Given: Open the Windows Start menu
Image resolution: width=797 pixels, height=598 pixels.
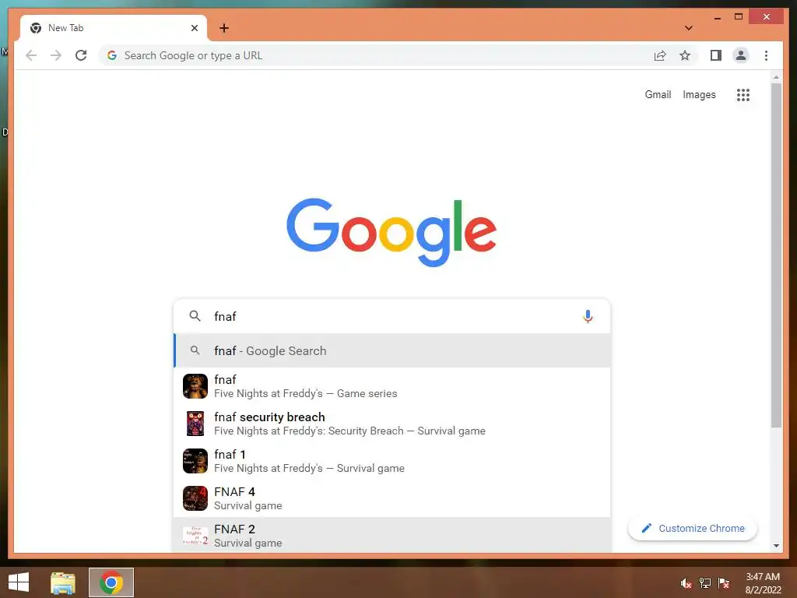Looking at the screenshot, I should (x=19, y=582).
